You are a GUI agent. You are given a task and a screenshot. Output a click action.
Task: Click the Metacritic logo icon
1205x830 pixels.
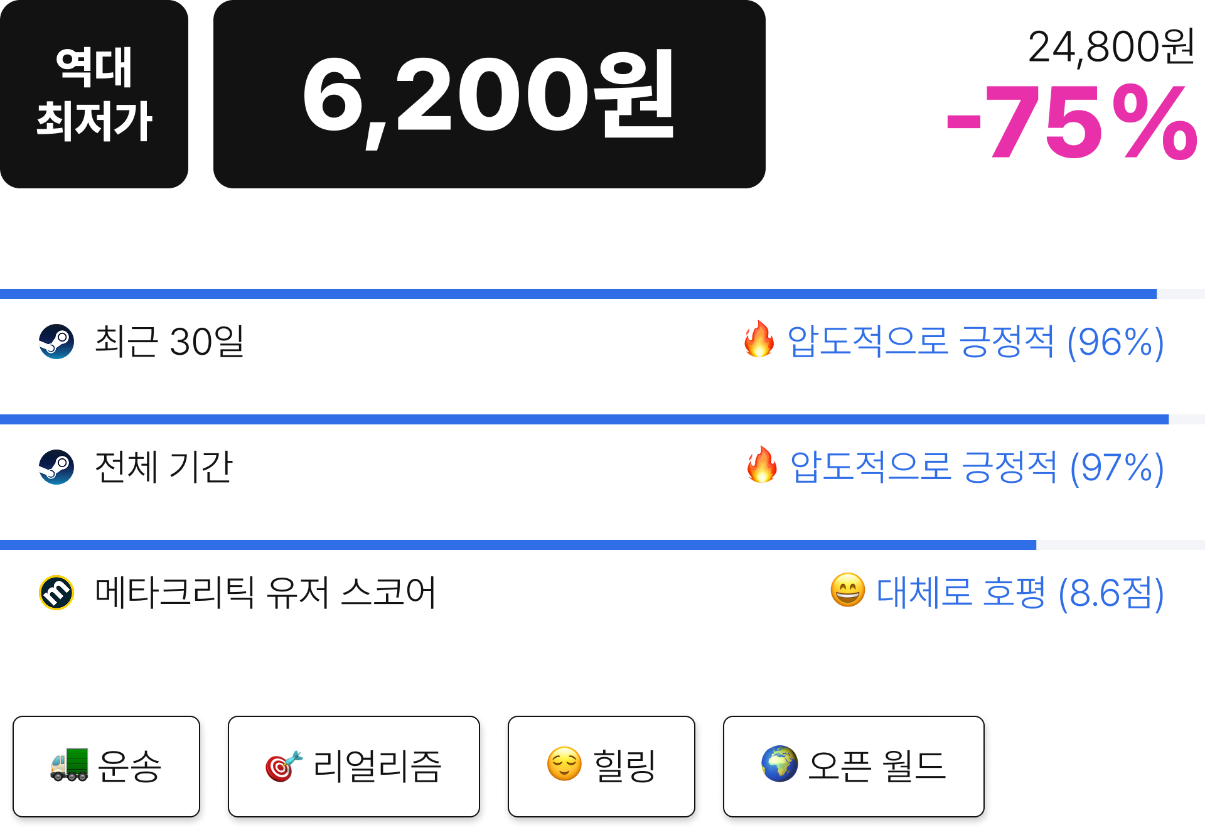pos(56,593)
